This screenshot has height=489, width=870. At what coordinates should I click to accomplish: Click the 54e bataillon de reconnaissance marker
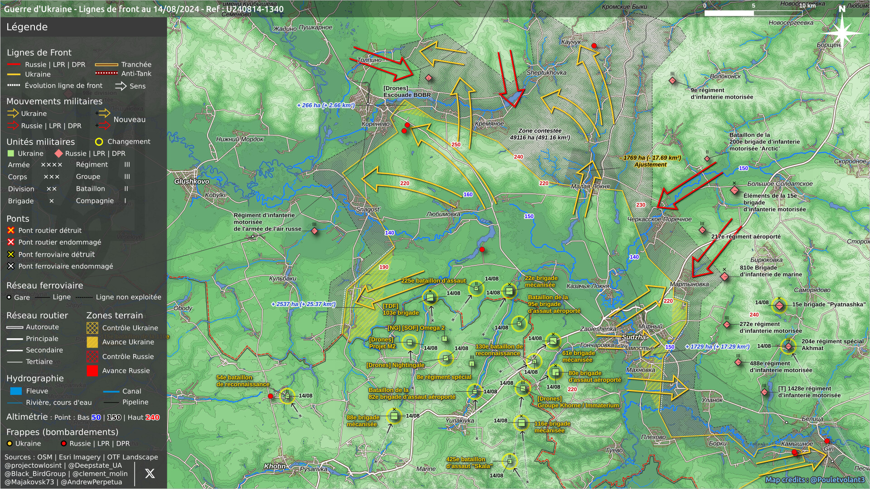287,396
